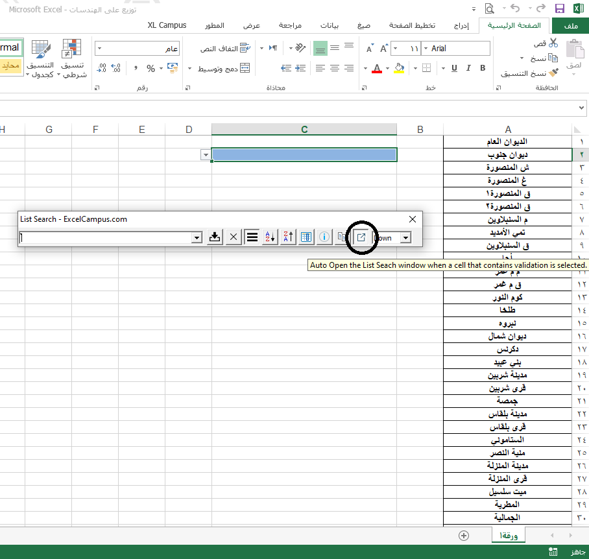Screen dimensions: 589x559
Task: Click the Input Value button in List Search
Action: click(x=215, y=238)
